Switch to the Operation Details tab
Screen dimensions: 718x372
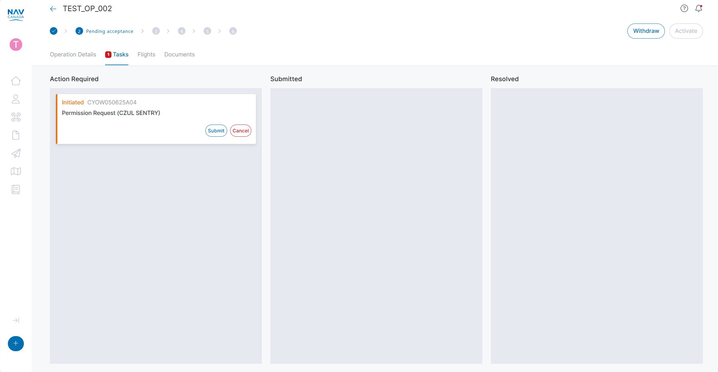click(x=73, y=55)
